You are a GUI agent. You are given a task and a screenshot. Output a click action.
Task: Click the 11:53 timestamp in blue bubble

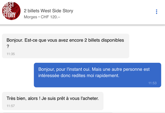153,83
